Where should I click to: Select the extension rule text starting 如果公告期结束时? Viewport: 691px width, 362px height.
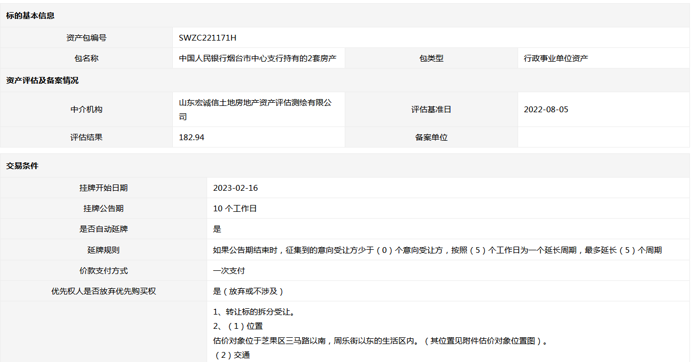[x=437, y=250]
